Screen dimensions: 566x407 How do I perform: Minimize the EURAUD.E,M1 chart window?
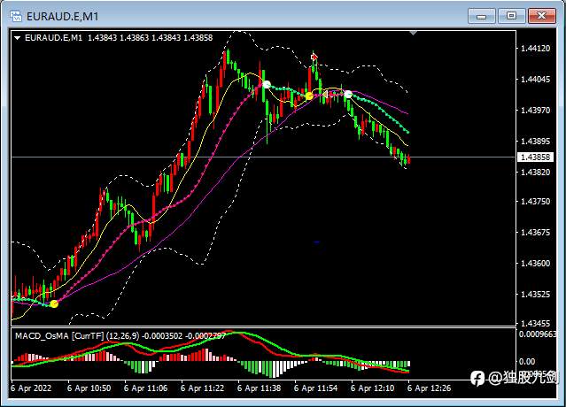pos(481,16)
